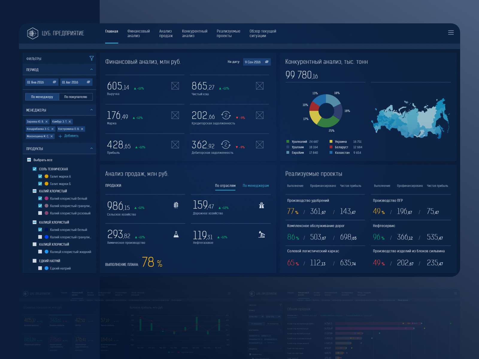This screenshot has width=479, height=359.
Task: Check the Едкий натрий product checkbox
Action: [40, 268]
